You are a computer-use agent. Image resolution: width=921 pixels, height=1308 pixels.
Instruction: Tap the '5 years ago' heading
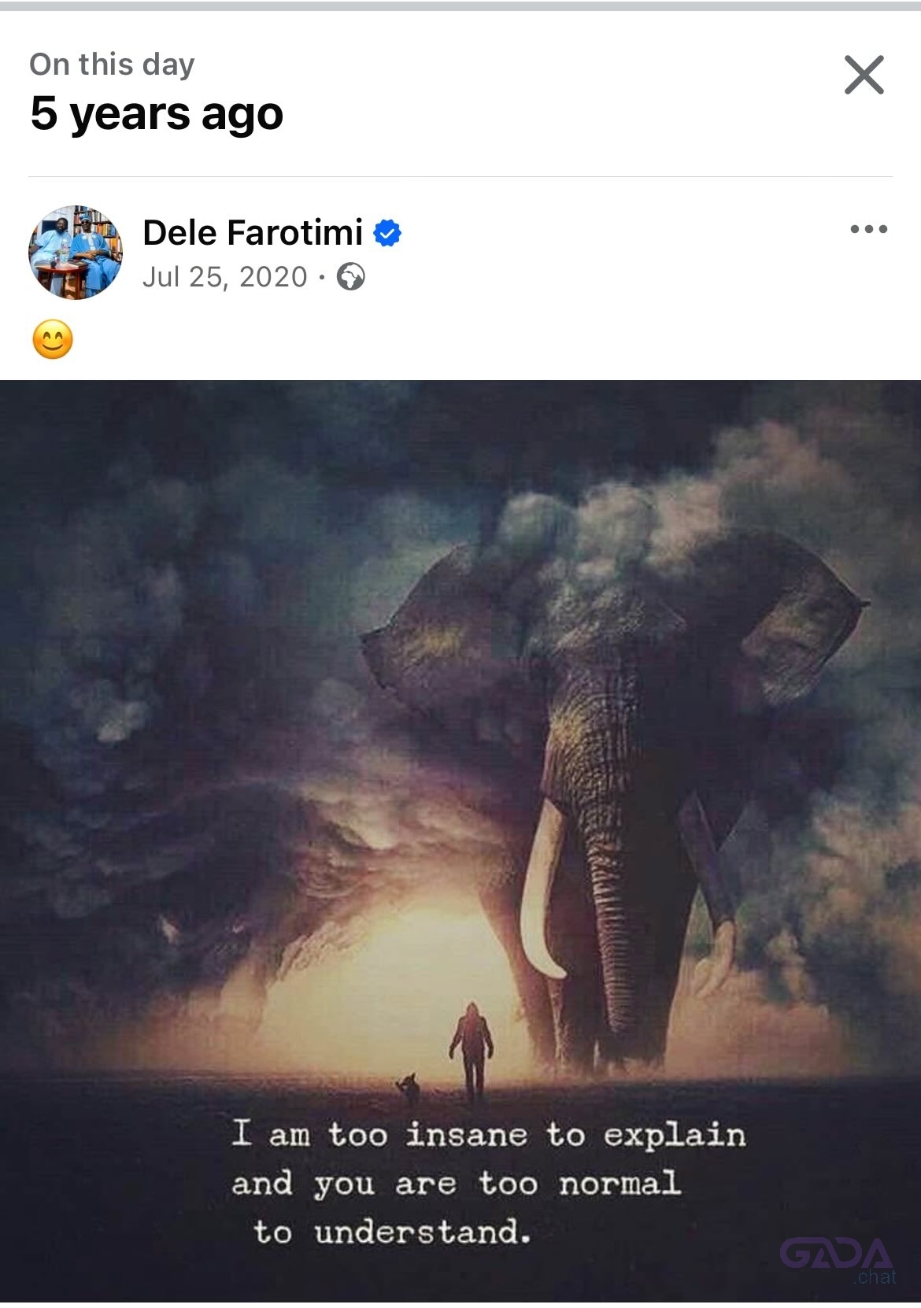point(157,113)
